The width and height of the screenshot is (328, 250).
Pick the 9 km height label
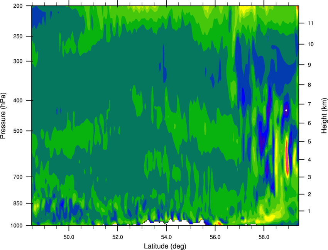pyautogui.click(x=309, y=65)
